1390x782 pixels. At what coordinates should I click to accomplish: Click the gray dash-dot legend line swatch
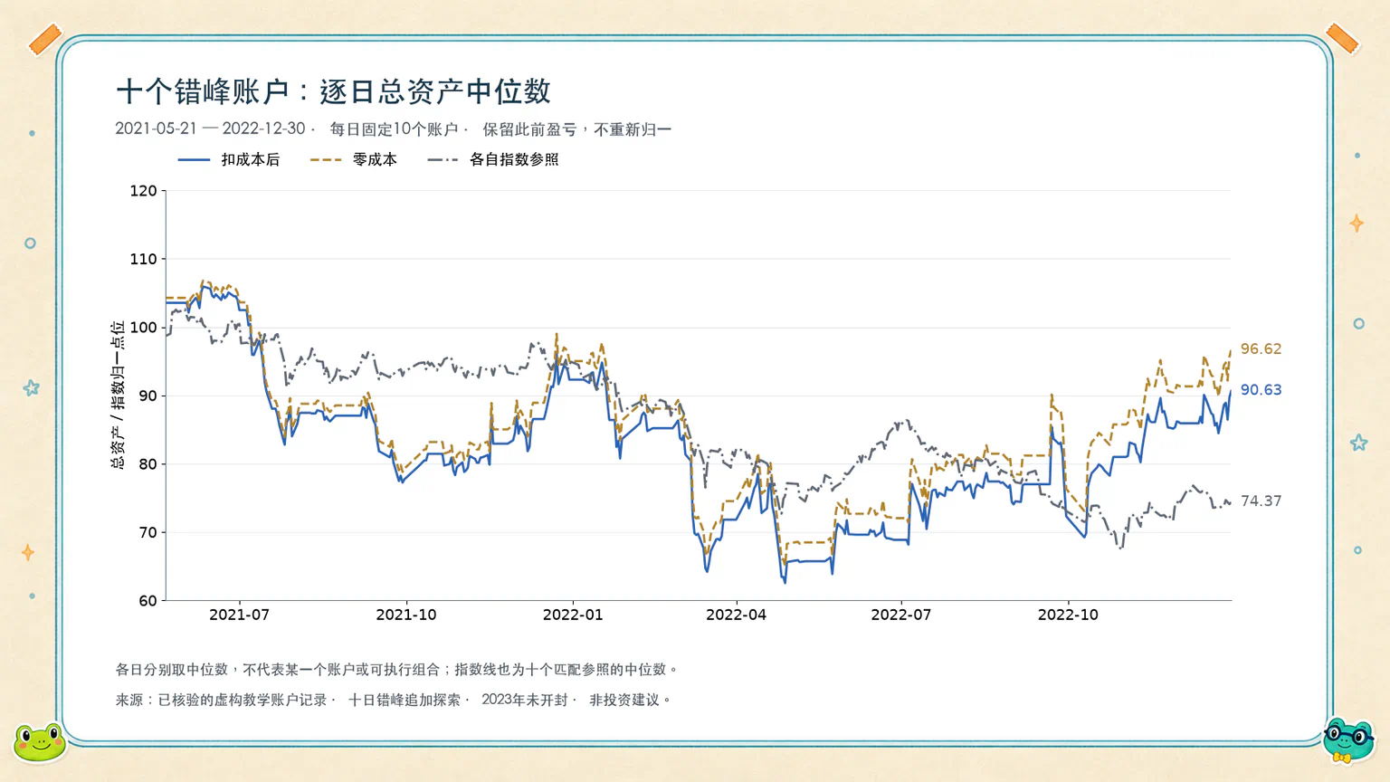(x=443, y=160)
